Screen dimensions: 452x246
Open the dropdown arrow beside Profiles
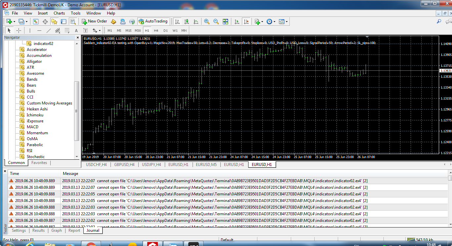pos(26,22)
